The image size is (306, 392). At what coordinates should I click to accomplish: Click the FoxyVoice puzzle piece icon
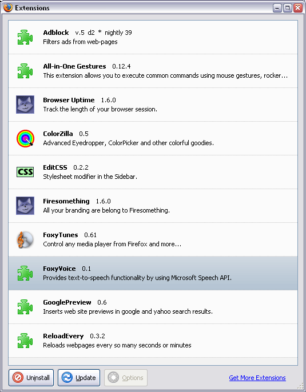click(x=25, y=273)
